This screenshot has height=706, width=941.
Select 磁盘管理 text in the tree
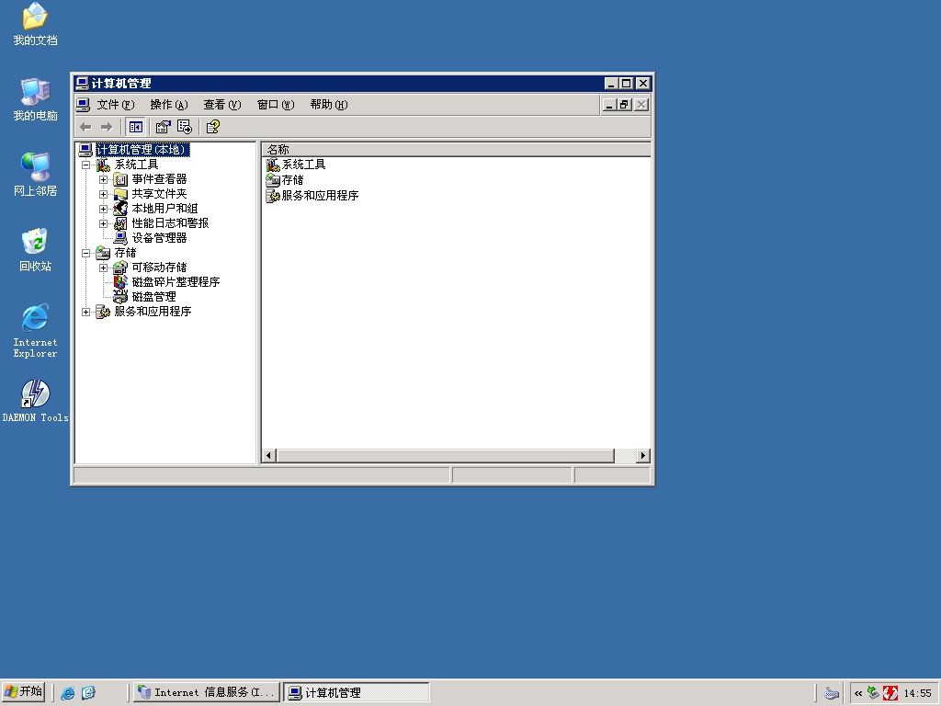[153, 297]
